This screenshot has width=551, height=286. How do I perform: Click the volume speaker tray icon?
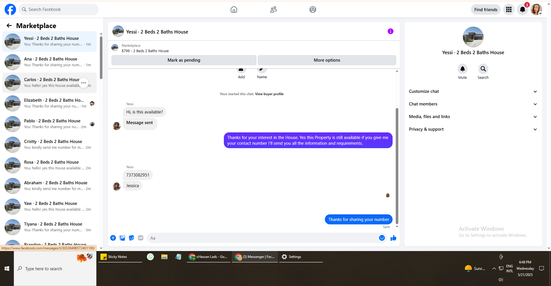[x=501, y=280]
